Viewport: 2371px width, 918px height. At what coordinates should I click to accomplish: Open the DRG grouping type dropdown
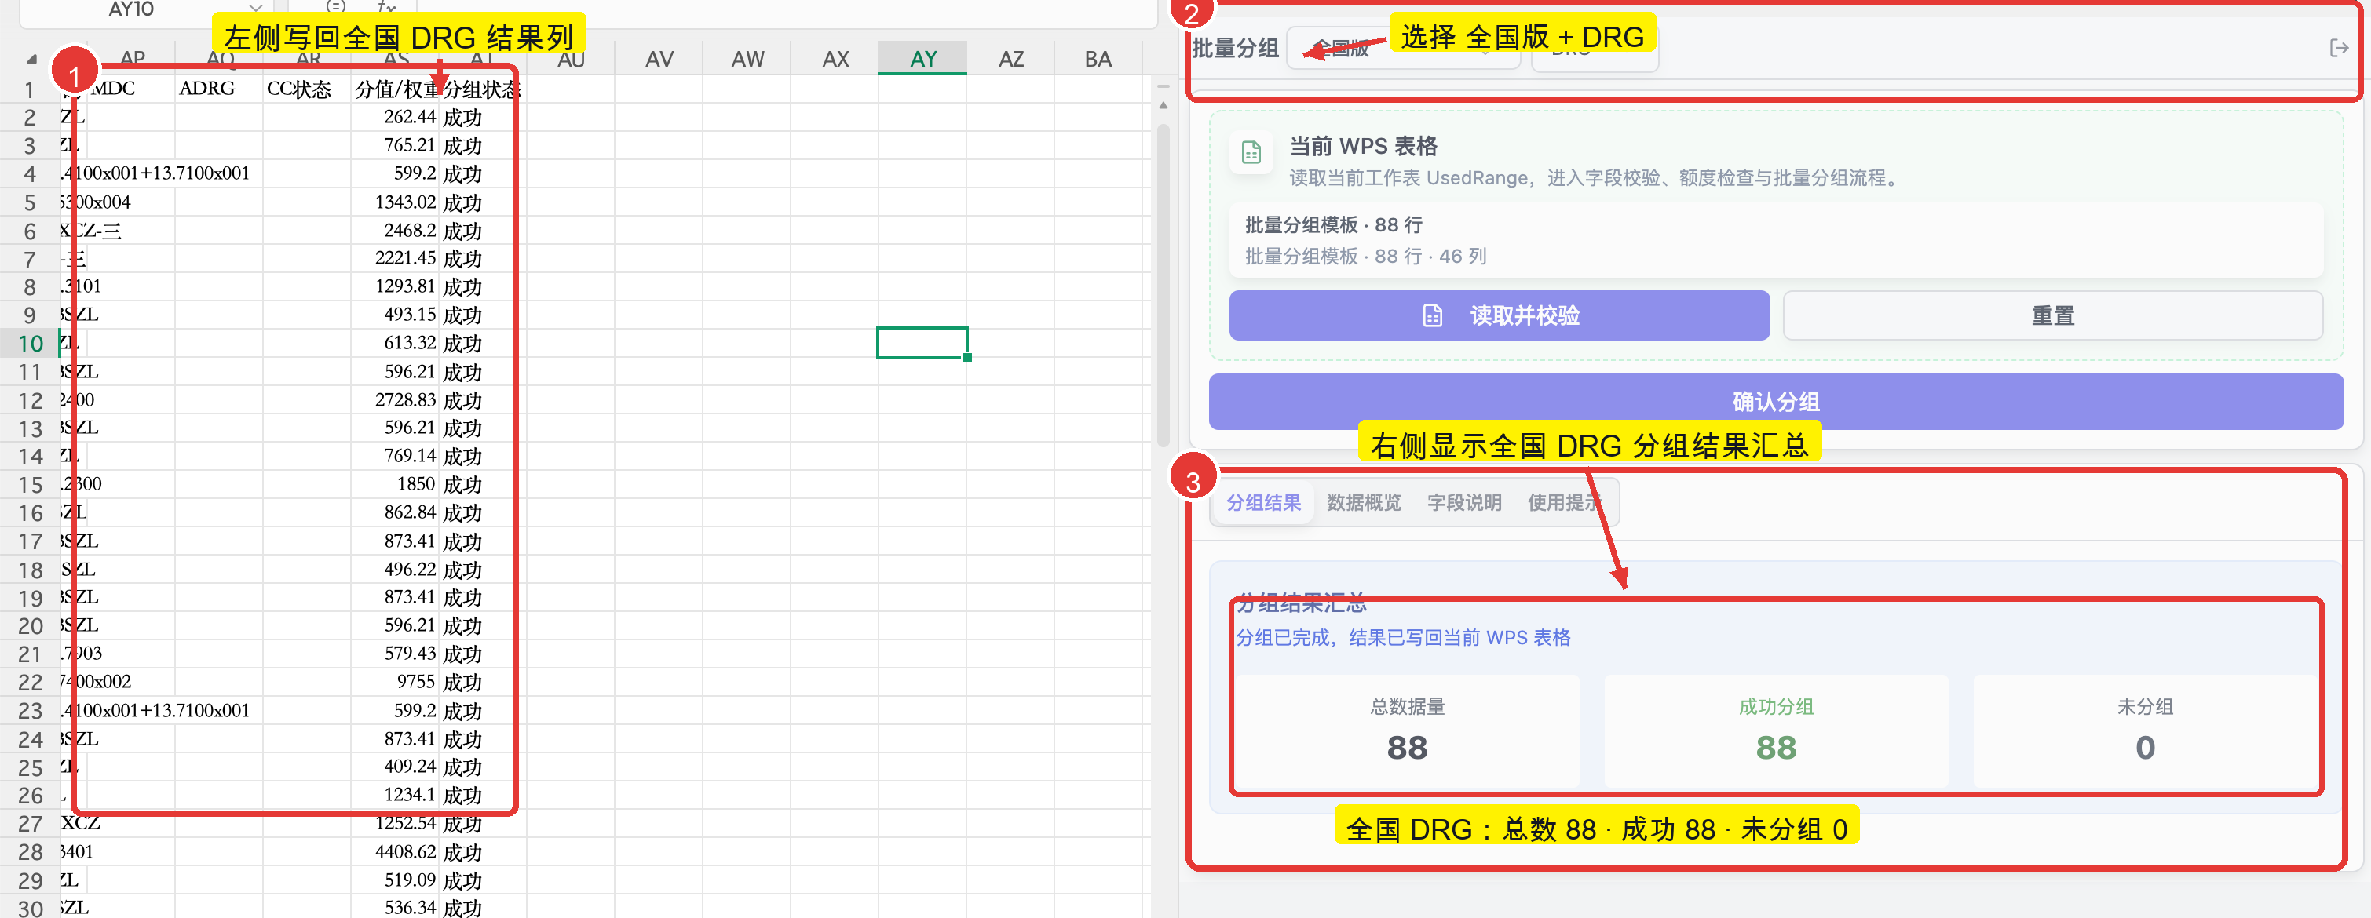[1595, 48]
